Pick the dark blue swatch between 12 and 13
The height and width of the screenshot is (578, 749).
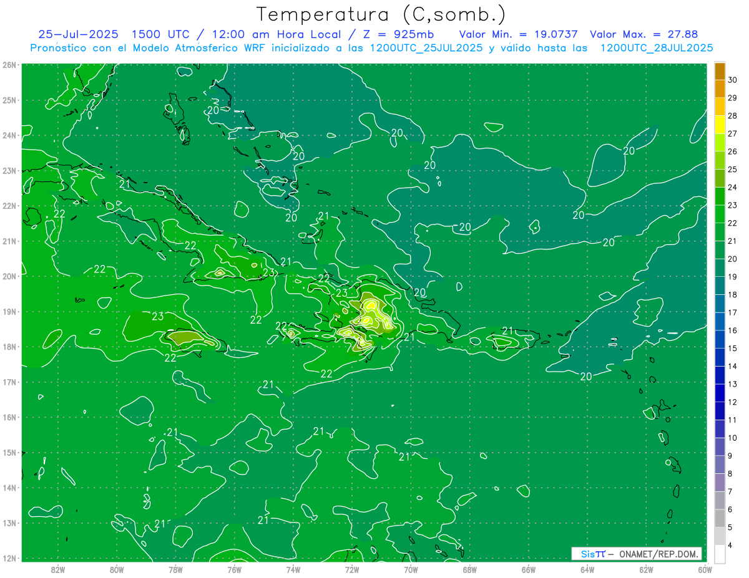click(720, 393)
